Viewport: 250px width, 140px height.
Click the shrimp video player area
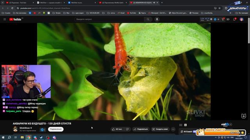124,72
